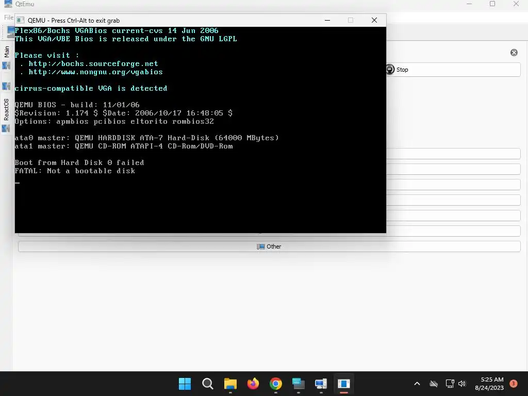
Task: Click the QtEmu app icon in title bar
Action: point(8,4)
